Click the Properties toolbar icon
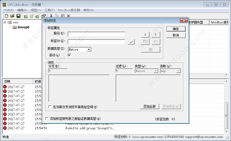 (44, 16)
